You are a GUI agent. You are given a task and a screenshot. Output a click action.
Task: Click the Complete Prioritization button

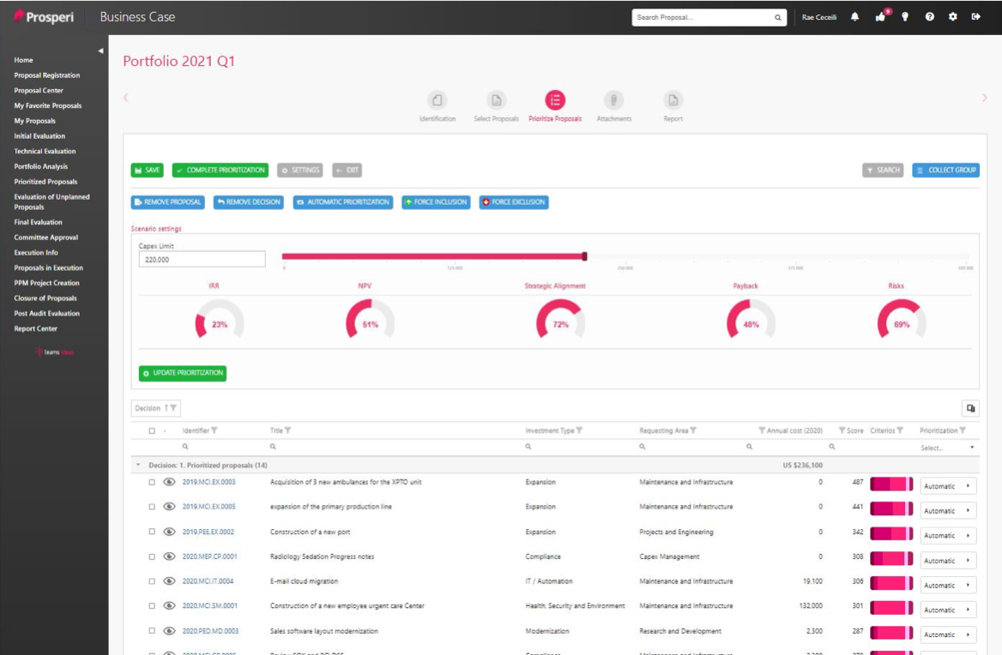(220, 171)
